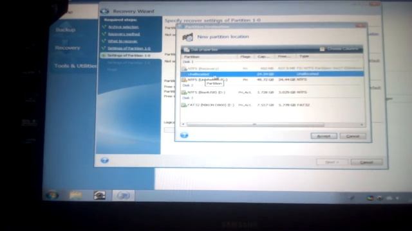Screen dimensions: 412x231
Task: Select the 48.72 GB NTFS partition row
Action: tap(272, 80)
